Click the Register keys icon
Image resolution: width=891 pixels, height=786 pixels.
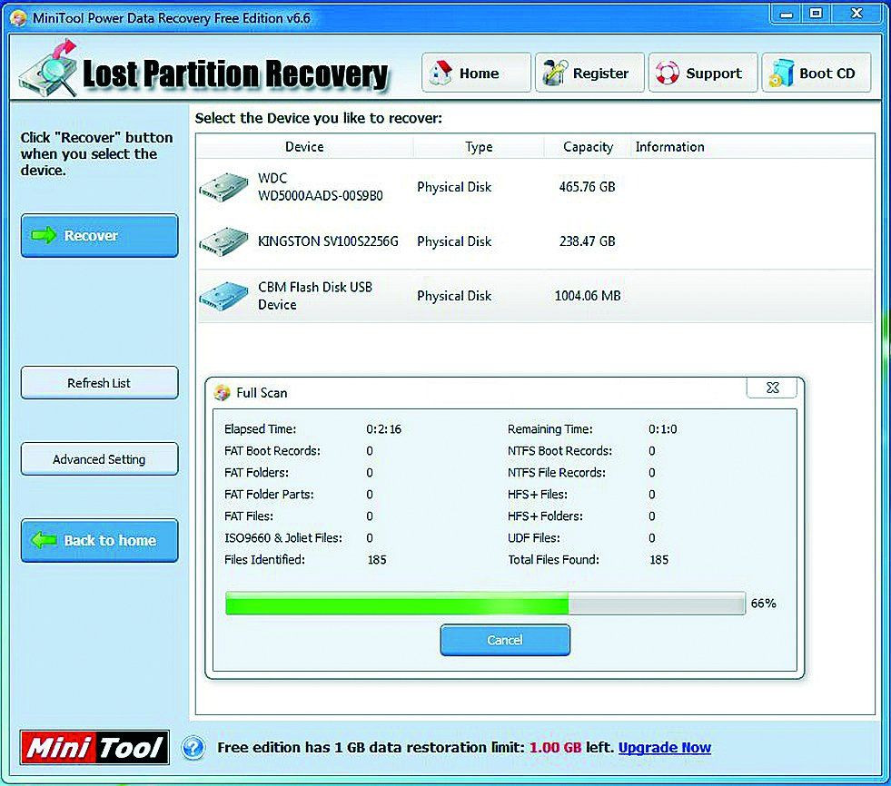(555, 73)
